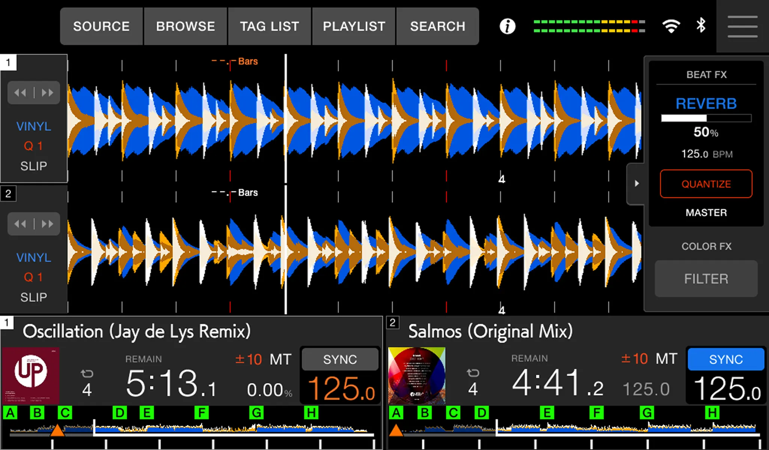The image size is (769, 450).
Task: Toggle VINYL mode on deck 2
Action: tap(34, 258)
